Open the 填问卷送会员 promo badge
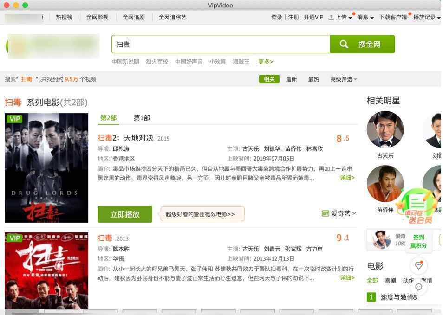Screen dimensions: 443x315 pos(417,206)
